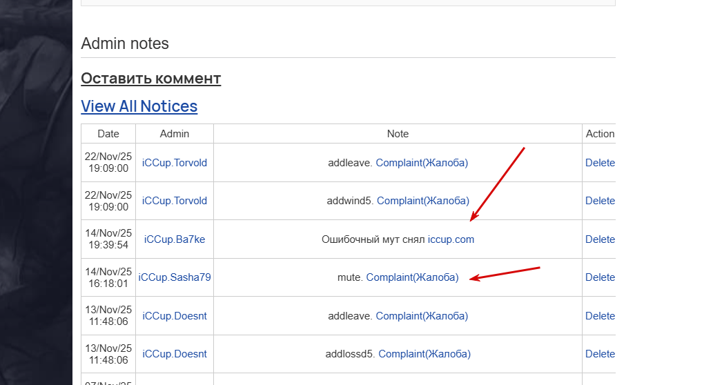Open the View All Notices link
This screenshot has width=722, height=385.
[x=139, y=106]
